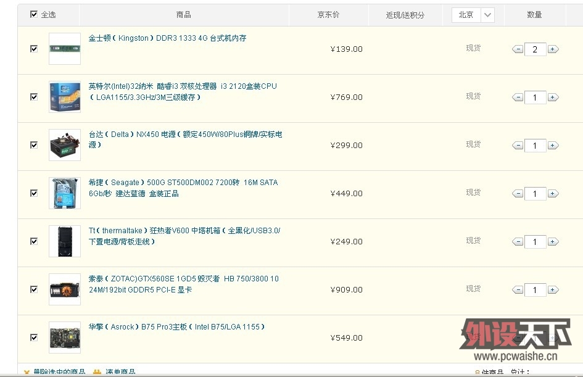Toggle the 全选 select-all checkbox

tap(34, 14)
